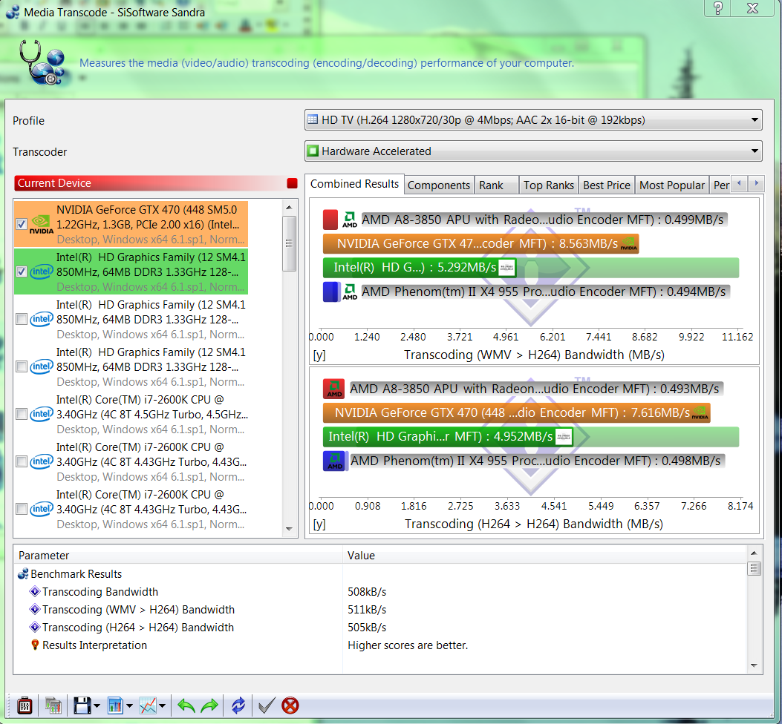The height and width of the screenshot is (724, 782).
Task: Click the NVIDIA logo on the 7.616MB/s bar
Action: click(700, 412)
